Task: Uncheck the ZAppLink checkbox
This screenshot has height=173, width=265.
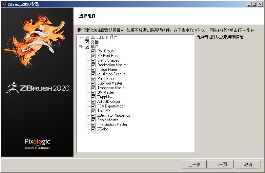Action: 93,97
